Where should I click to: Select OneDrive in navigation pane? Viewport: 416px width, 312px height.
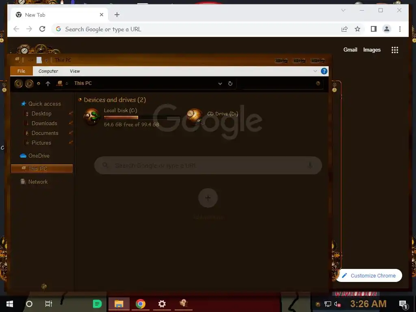click(39, 156)
